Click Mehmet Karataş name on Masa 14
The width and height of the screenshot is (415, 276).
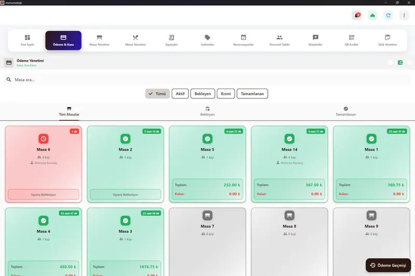point(292,163)
